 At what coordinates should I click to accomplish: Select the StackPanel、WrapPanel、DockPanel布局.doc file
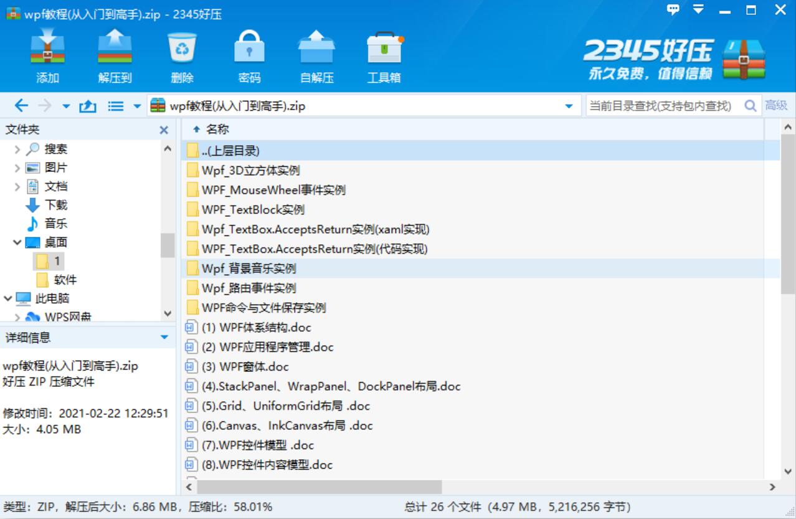pyautogui.click(x=481, y=386)
